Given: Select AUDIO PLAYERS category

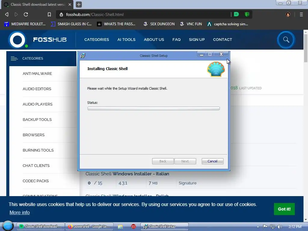Looking at the screenshot, I should click(x=38, y=104).
